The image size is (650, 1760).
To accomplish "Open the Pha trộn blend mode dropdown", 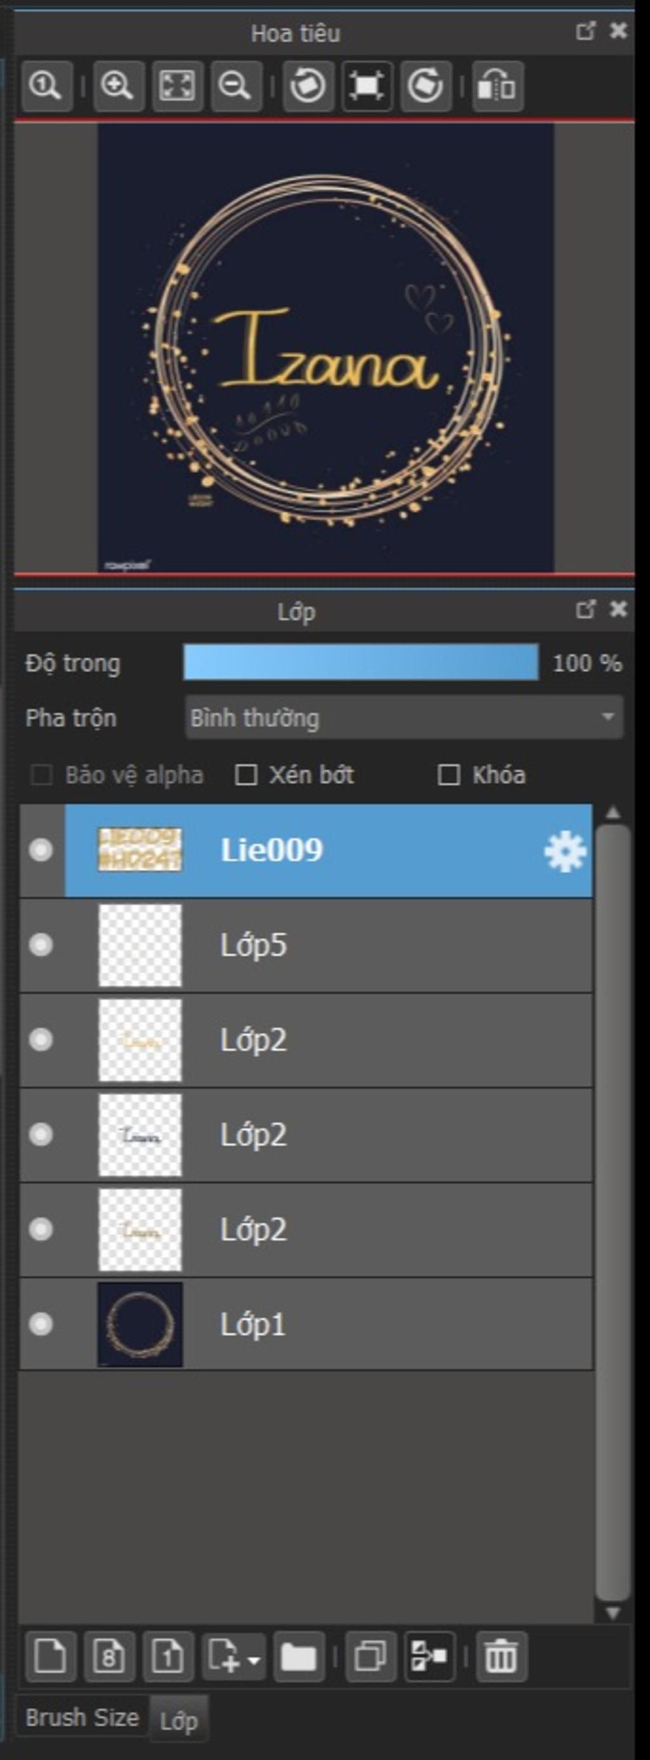I will [x=404, y=717].
